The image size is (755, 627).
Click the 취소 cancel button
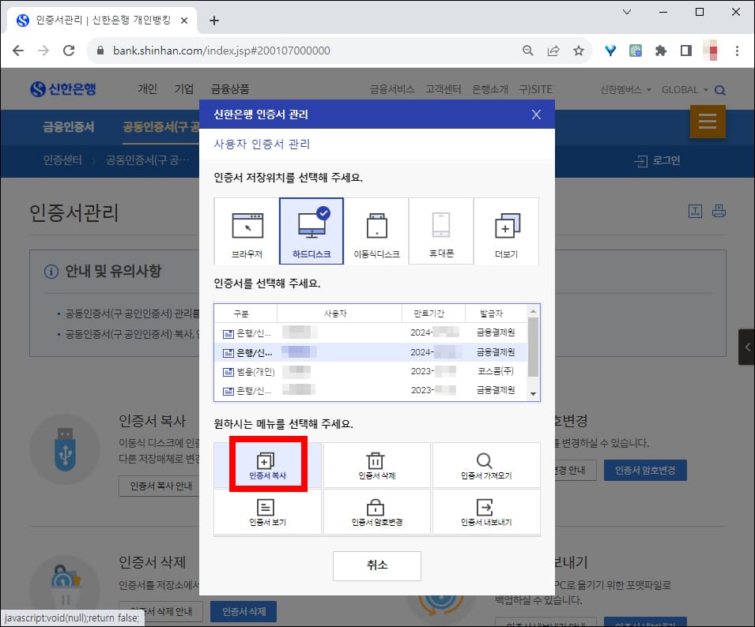click(x=376, y=565)
